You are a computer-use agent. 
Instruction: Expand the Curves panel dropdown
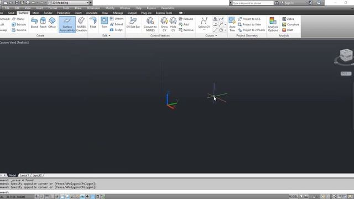(211, 35)
